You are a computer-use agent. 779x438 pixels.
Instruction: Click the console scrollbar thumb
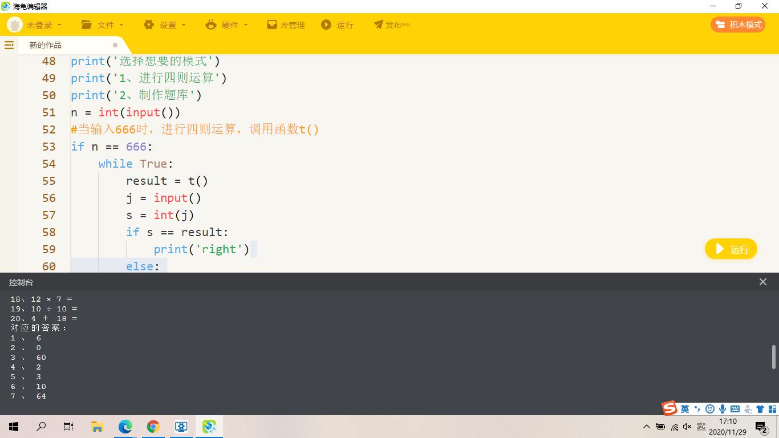[774, 357]
